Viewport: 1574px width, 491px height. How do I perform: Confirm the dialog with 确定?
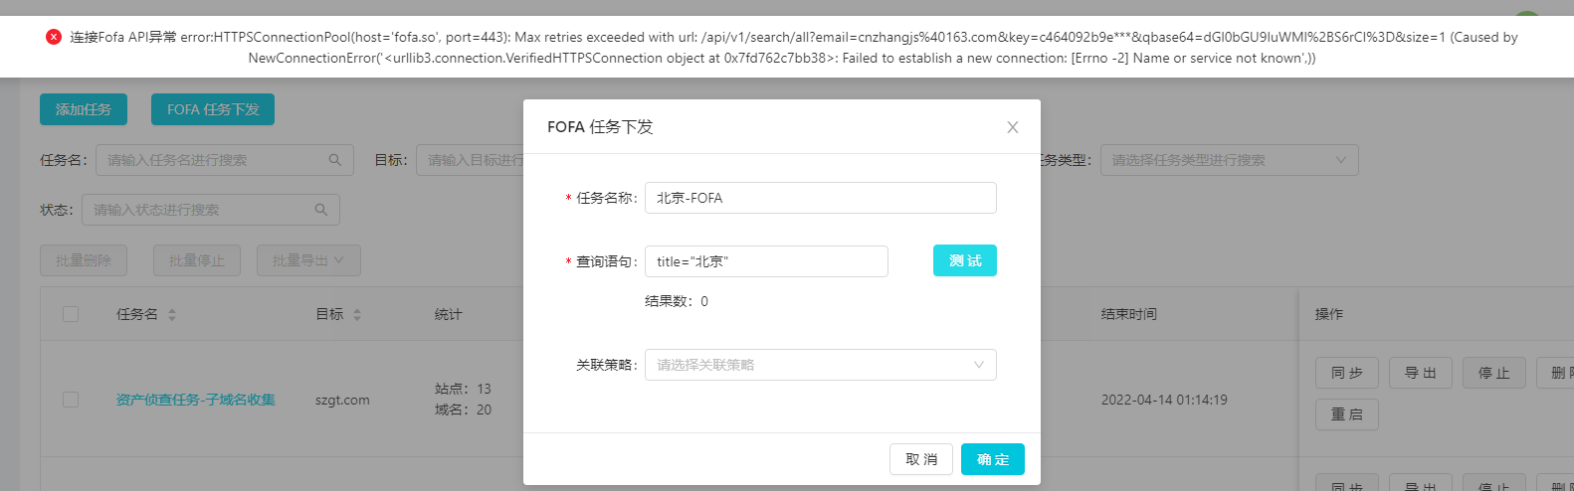pos(993,459)
